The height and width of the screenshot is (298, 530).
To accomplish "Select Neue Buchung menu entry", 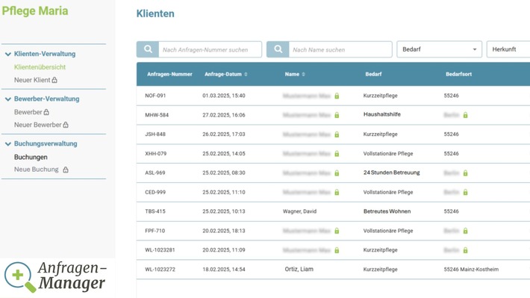I will [x=36, y=170].
